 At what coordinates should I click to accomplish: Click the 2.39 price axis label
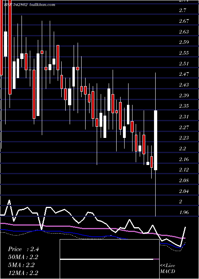tap(184, 96)
